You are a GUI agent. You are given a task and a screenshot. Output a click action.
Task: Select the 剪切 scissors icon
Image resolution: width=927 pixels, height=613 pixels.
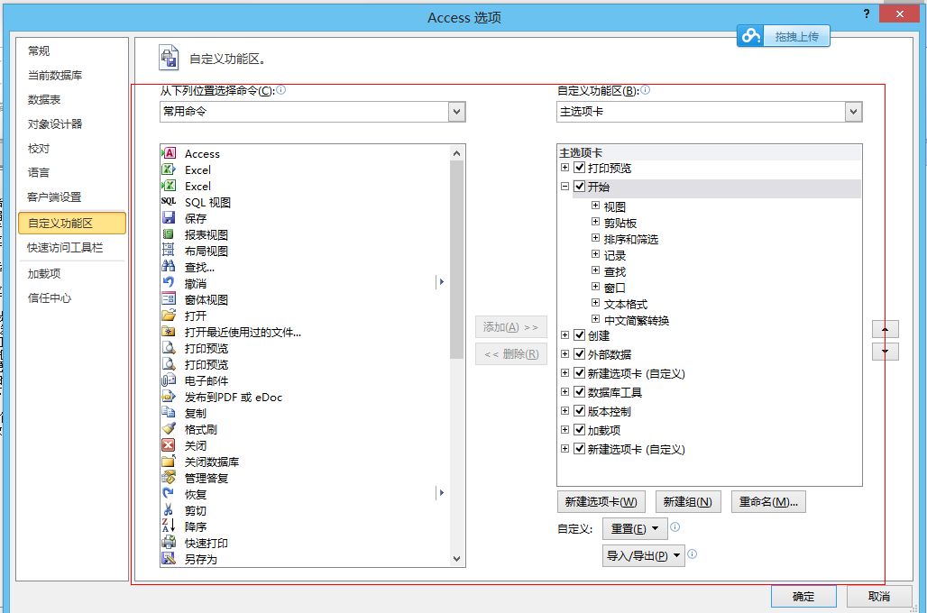[169, 510]
